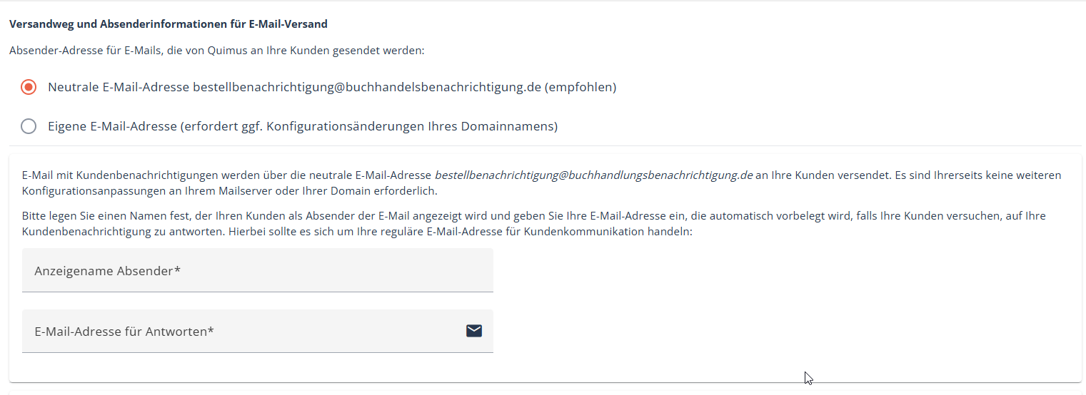Image resolution: width=1086 pixels, height=395 pixels.
Task: Click the envelope icon in the reply address field
Action: (474, 330)
